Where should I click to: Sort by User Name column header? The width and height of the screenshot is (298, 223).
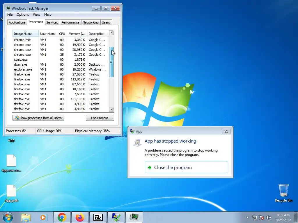click(48, 34)
